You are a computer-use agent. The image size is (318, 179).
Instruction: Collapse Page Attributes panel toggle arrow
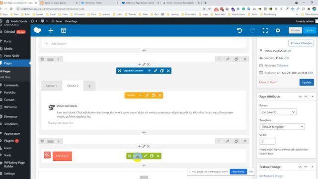coord(313,96)
